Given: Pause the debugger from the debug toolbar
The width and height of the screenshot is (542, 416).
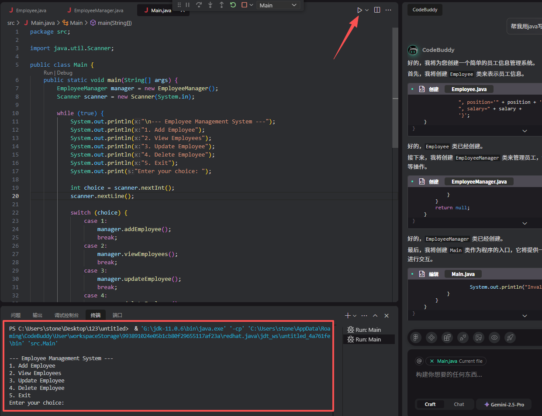Looking at the screenshot, I should [188, 5].
